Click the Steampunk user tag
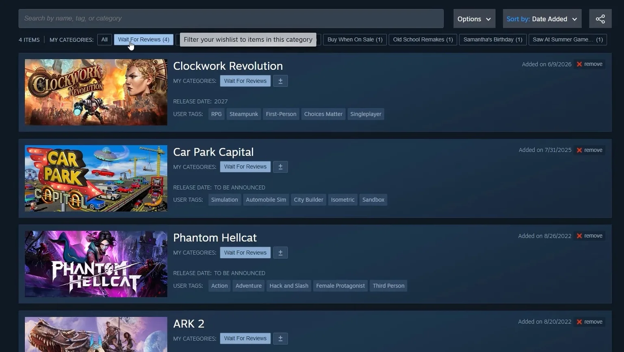This screenshot has width=624, height=352. [244, 114]
